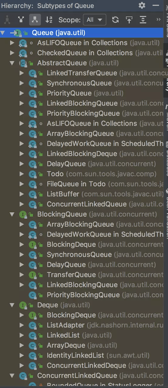The image size is (168, 388).
Task: Collapse the ConcurrentLinkedQueue bottom node
Action: (12, 376)
